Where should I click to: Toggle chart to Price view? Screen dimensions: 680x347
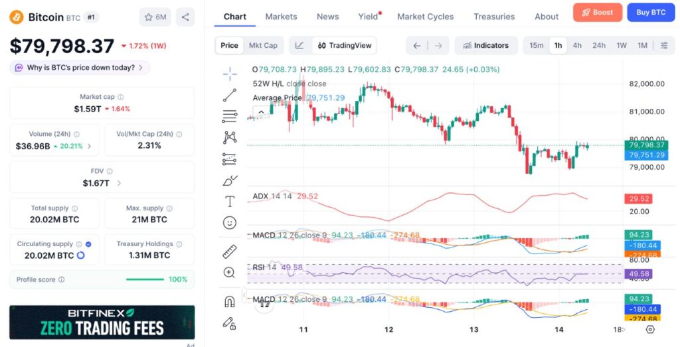(229, 46)
